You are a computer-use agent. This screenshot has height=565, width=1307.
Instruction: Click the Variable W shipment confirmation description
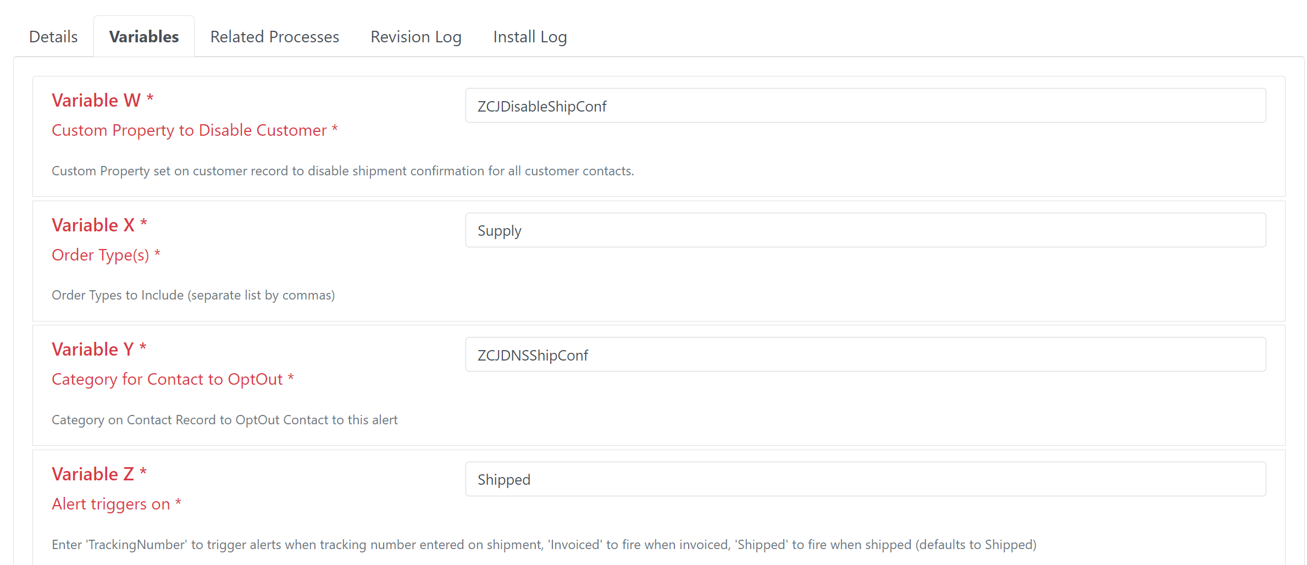point(342,171)
